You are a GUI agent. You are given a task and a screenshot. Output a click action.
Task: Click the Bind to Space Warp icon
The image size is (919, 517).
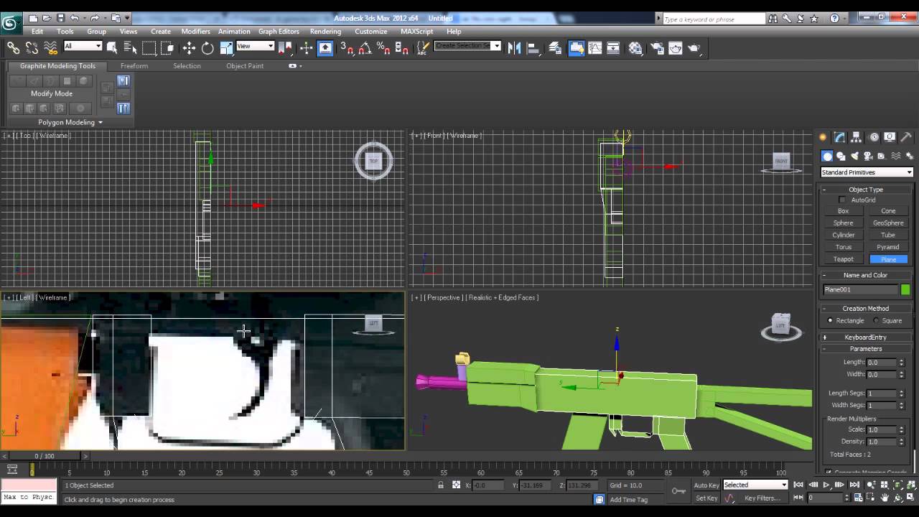coord(50,48)
